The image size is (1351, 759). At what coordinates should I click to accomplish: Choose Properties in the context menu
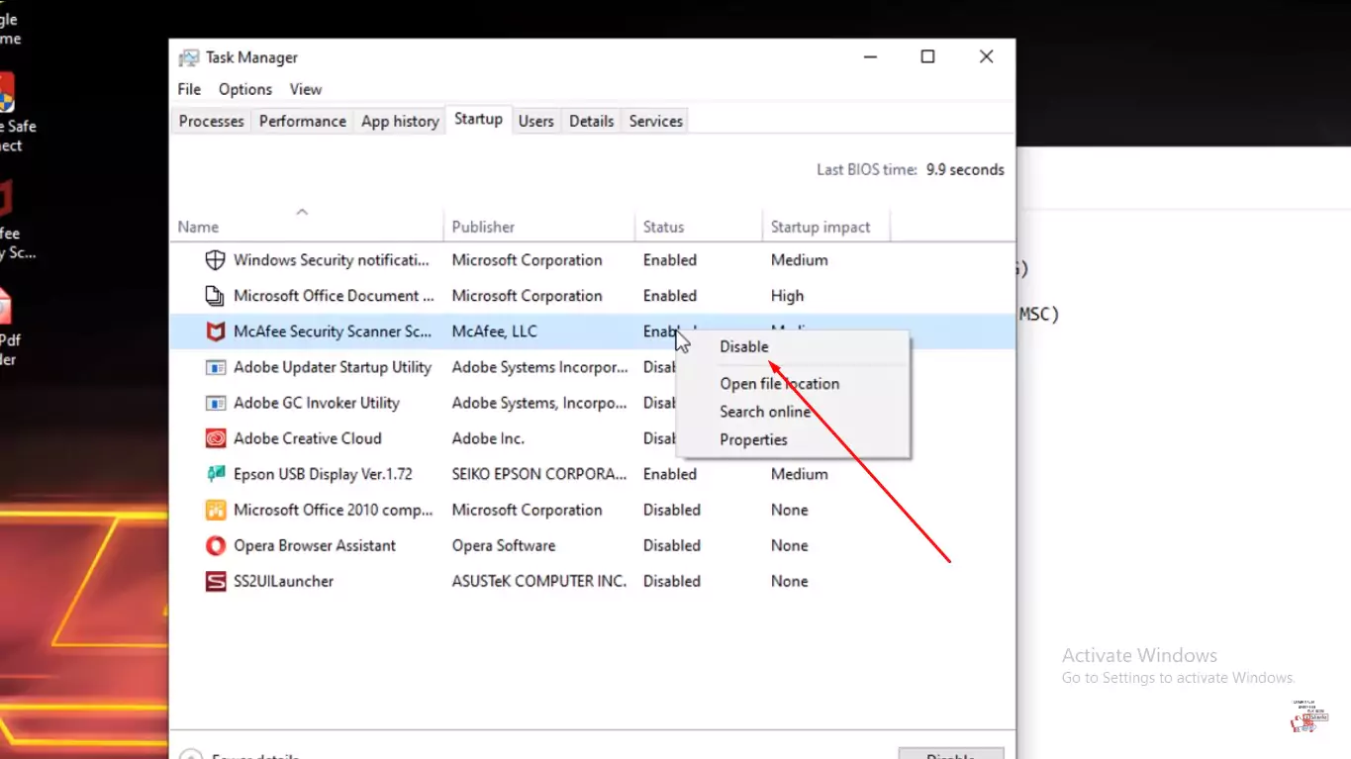753,439
